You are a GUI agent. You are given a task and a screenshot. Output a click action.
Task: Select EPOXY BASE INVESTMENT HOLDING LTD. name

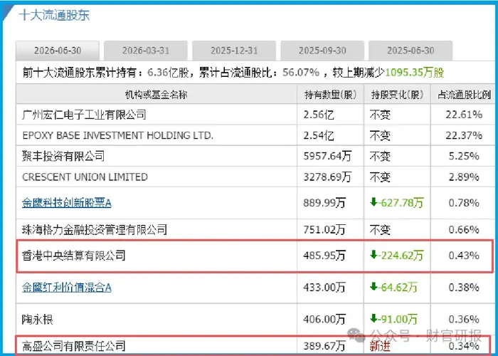coord(118,135)
